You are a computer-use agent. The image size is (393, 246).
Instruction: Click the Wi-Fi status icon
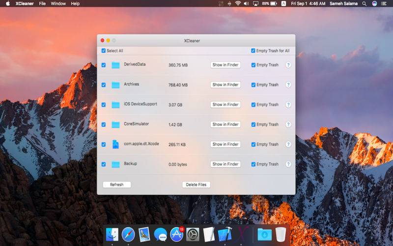pyautogui.click(x=238, y=3)
